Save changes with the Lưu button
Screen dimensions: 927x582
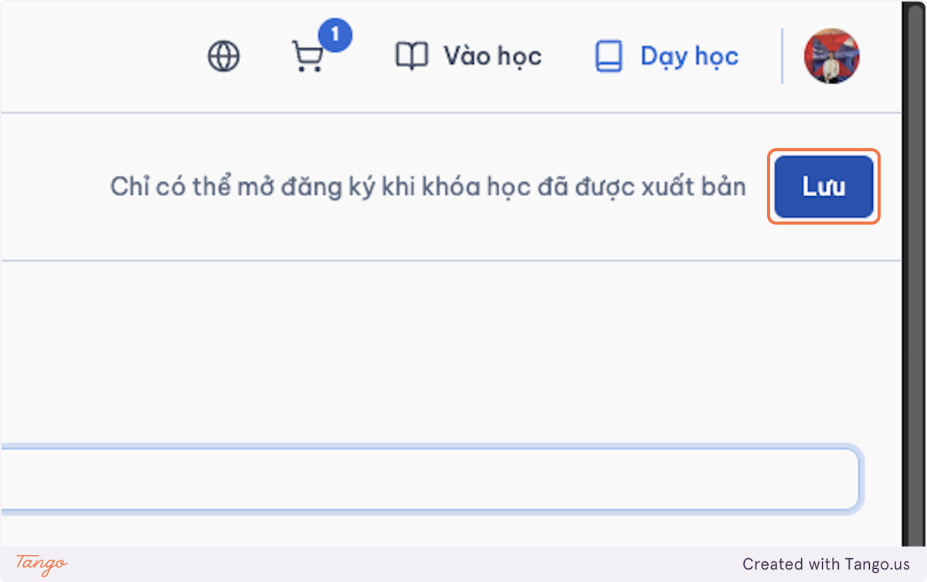[823, 187]
